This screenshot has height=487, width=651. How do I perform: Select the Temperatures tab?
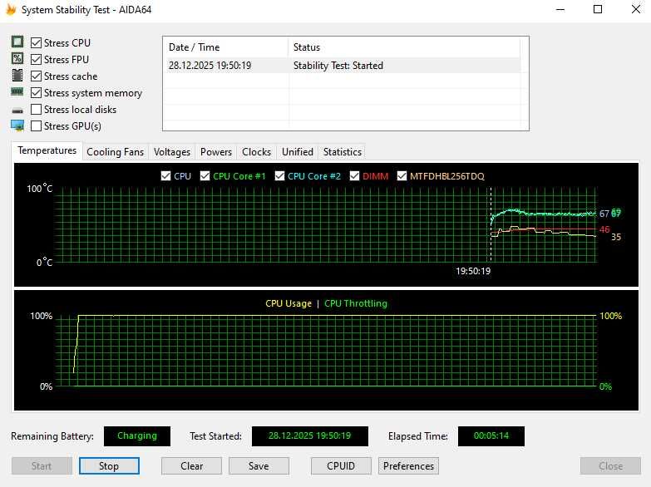coord(47,150)
